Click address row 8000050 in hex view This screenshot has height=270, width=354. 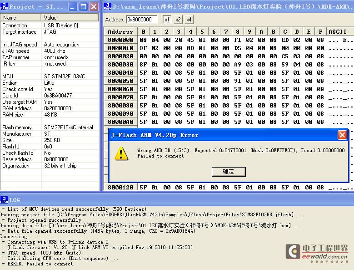point(120,81)
